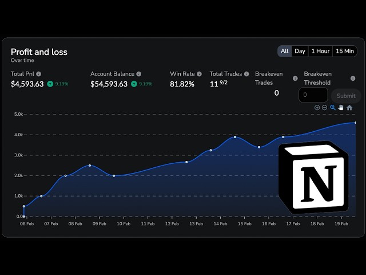Reset chart zoom with home icon
This screenshot has height=275, width=366.
pyautogui.click(x=349, y=108)
